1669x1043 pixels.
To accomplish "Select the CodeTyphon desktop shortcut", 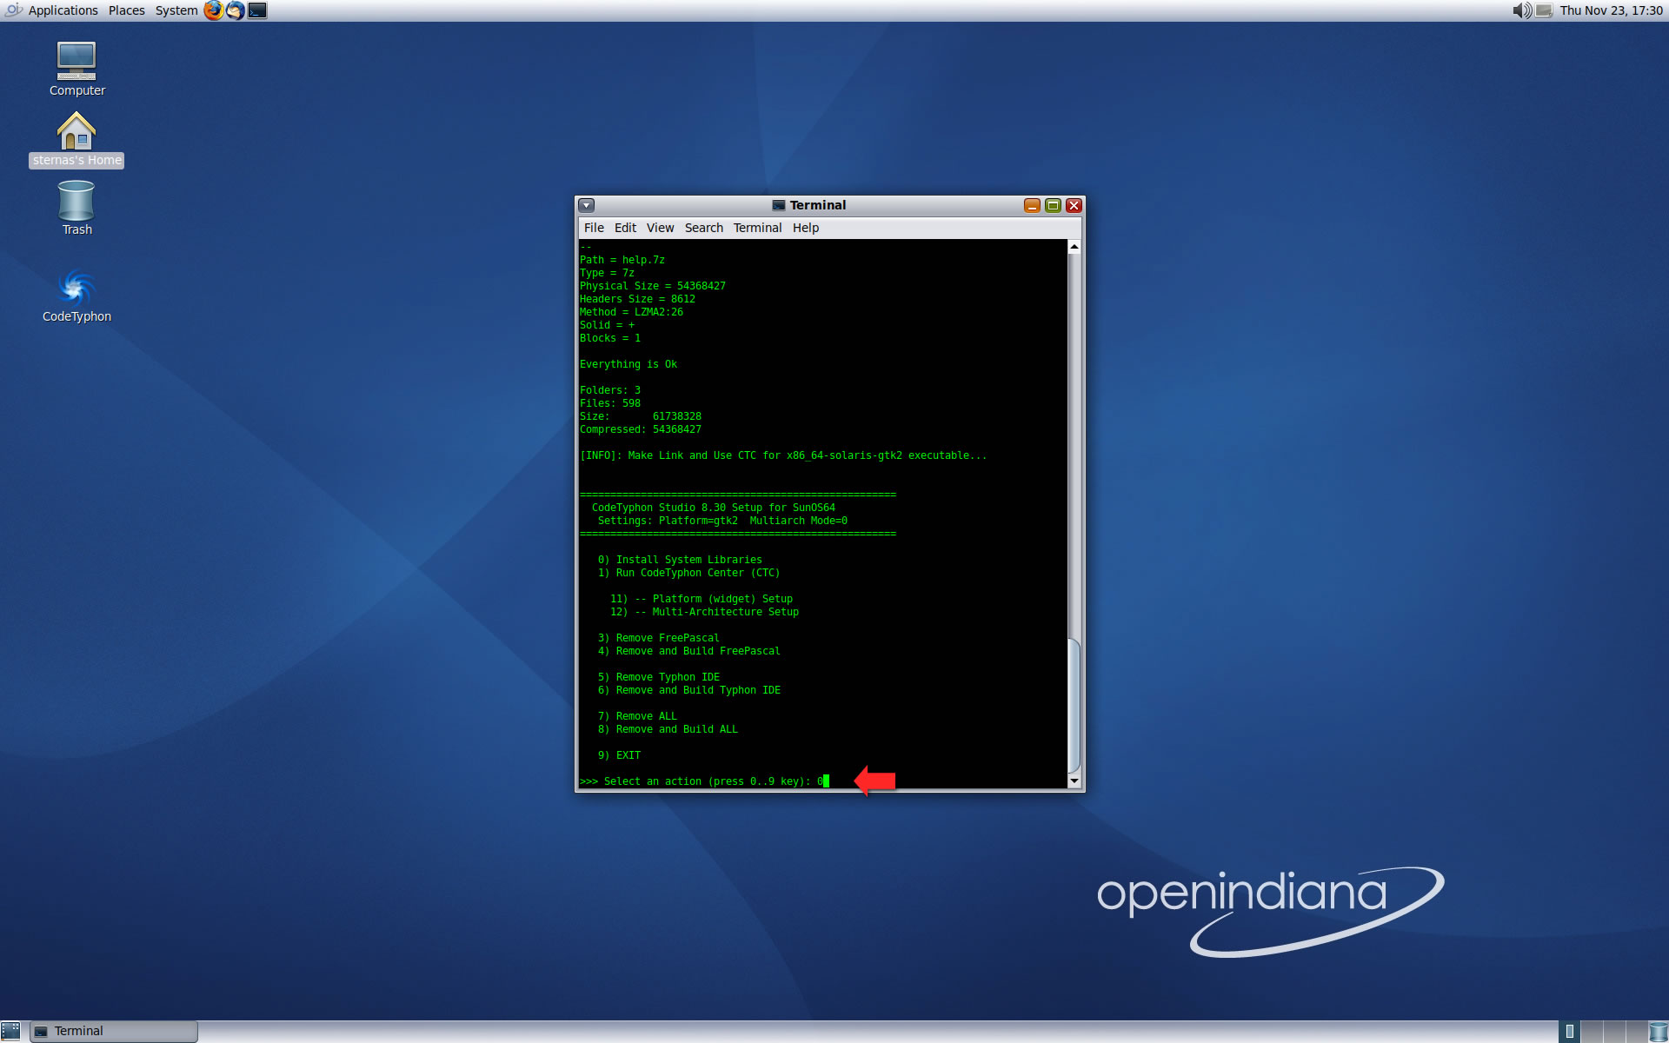I will (x=76, y=296).
